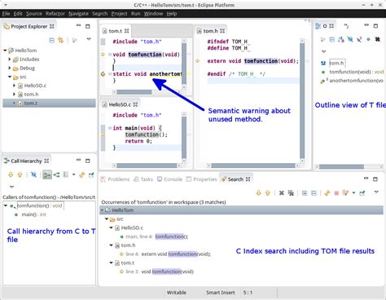Open the Properties tab
This screenshot has height=300, width=386.
[201, 179]
